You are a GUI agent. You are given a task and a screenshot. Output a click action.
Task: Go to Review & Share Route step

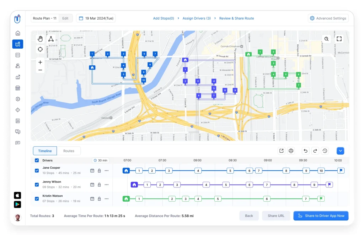236,18
